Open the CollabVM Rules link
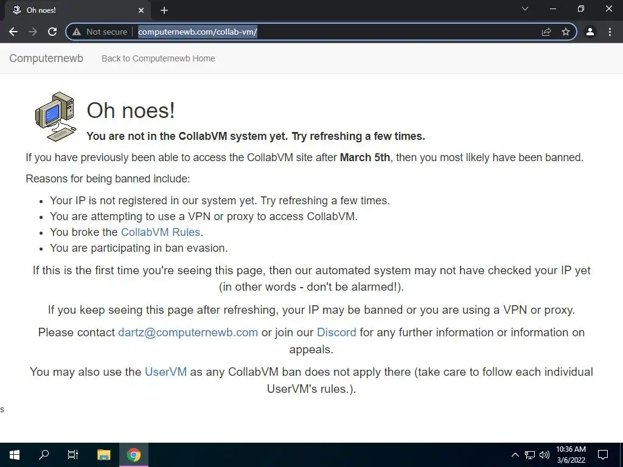 tap(161, 232)
